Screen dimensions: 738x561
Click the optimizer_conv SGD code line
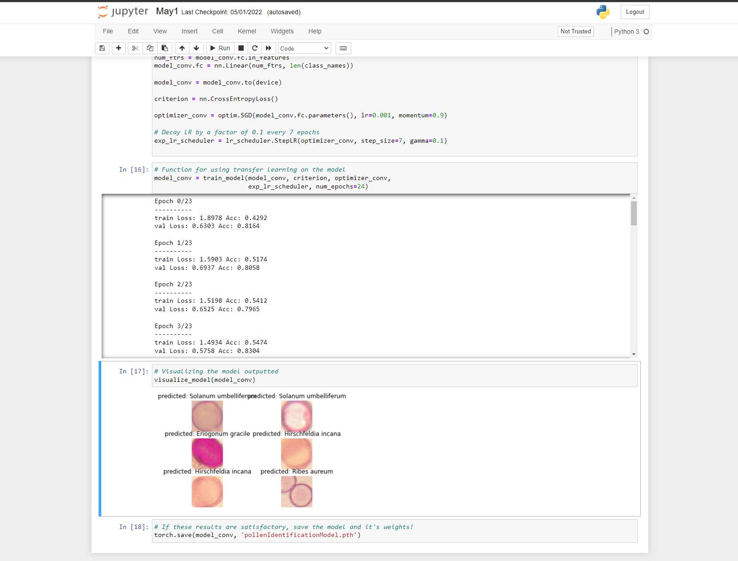tap(301, 116)
